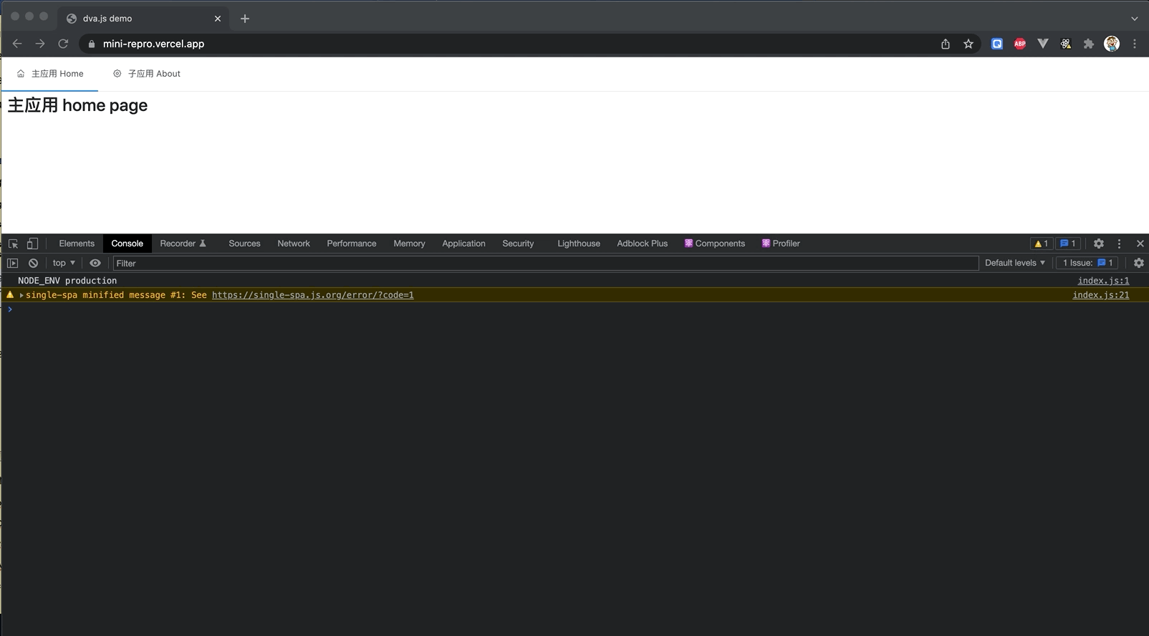Open the Lighthouse tab

[x=579, y=244]
